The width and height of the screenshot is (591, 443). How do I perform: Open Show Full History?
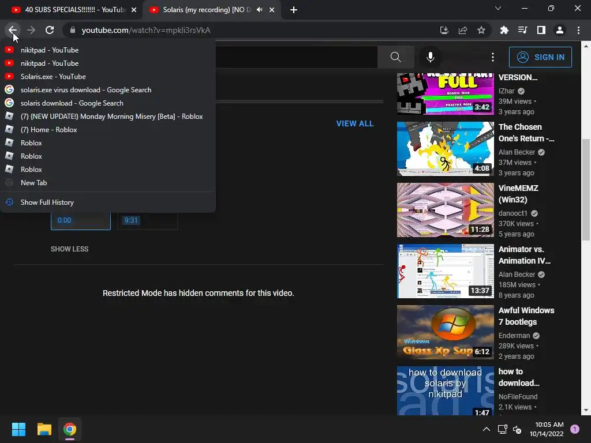point(108,202)
